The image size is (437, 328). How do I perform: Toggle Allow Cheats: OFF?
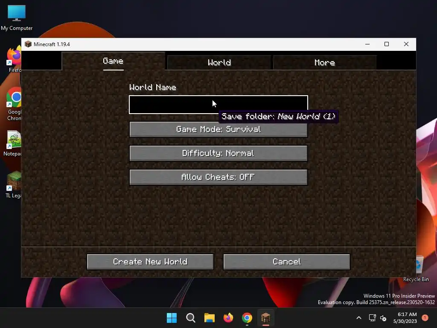click(218, 177)
